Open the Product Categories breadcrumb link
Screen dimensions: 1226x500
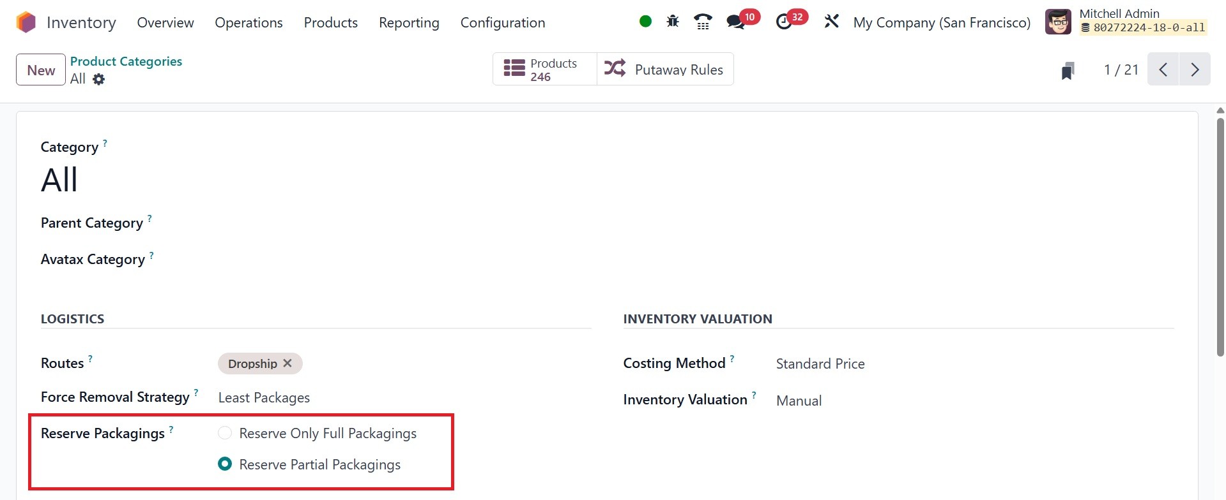pyautogui.click(x=126, y=61)
